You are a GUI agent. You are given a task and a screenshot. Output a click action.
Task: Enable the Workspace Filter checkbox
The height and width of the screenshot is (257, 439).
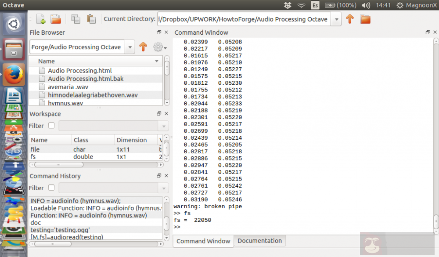tap(51, 126)
